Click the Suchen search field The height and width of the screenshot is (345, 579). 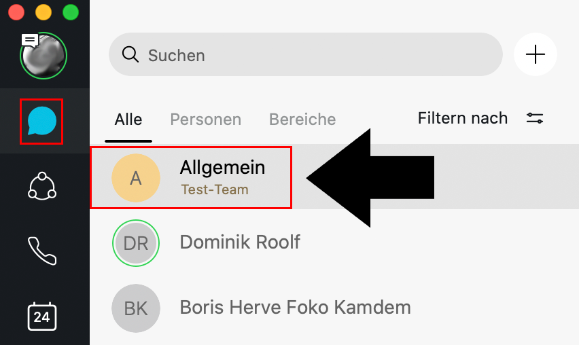click(306, 54)
